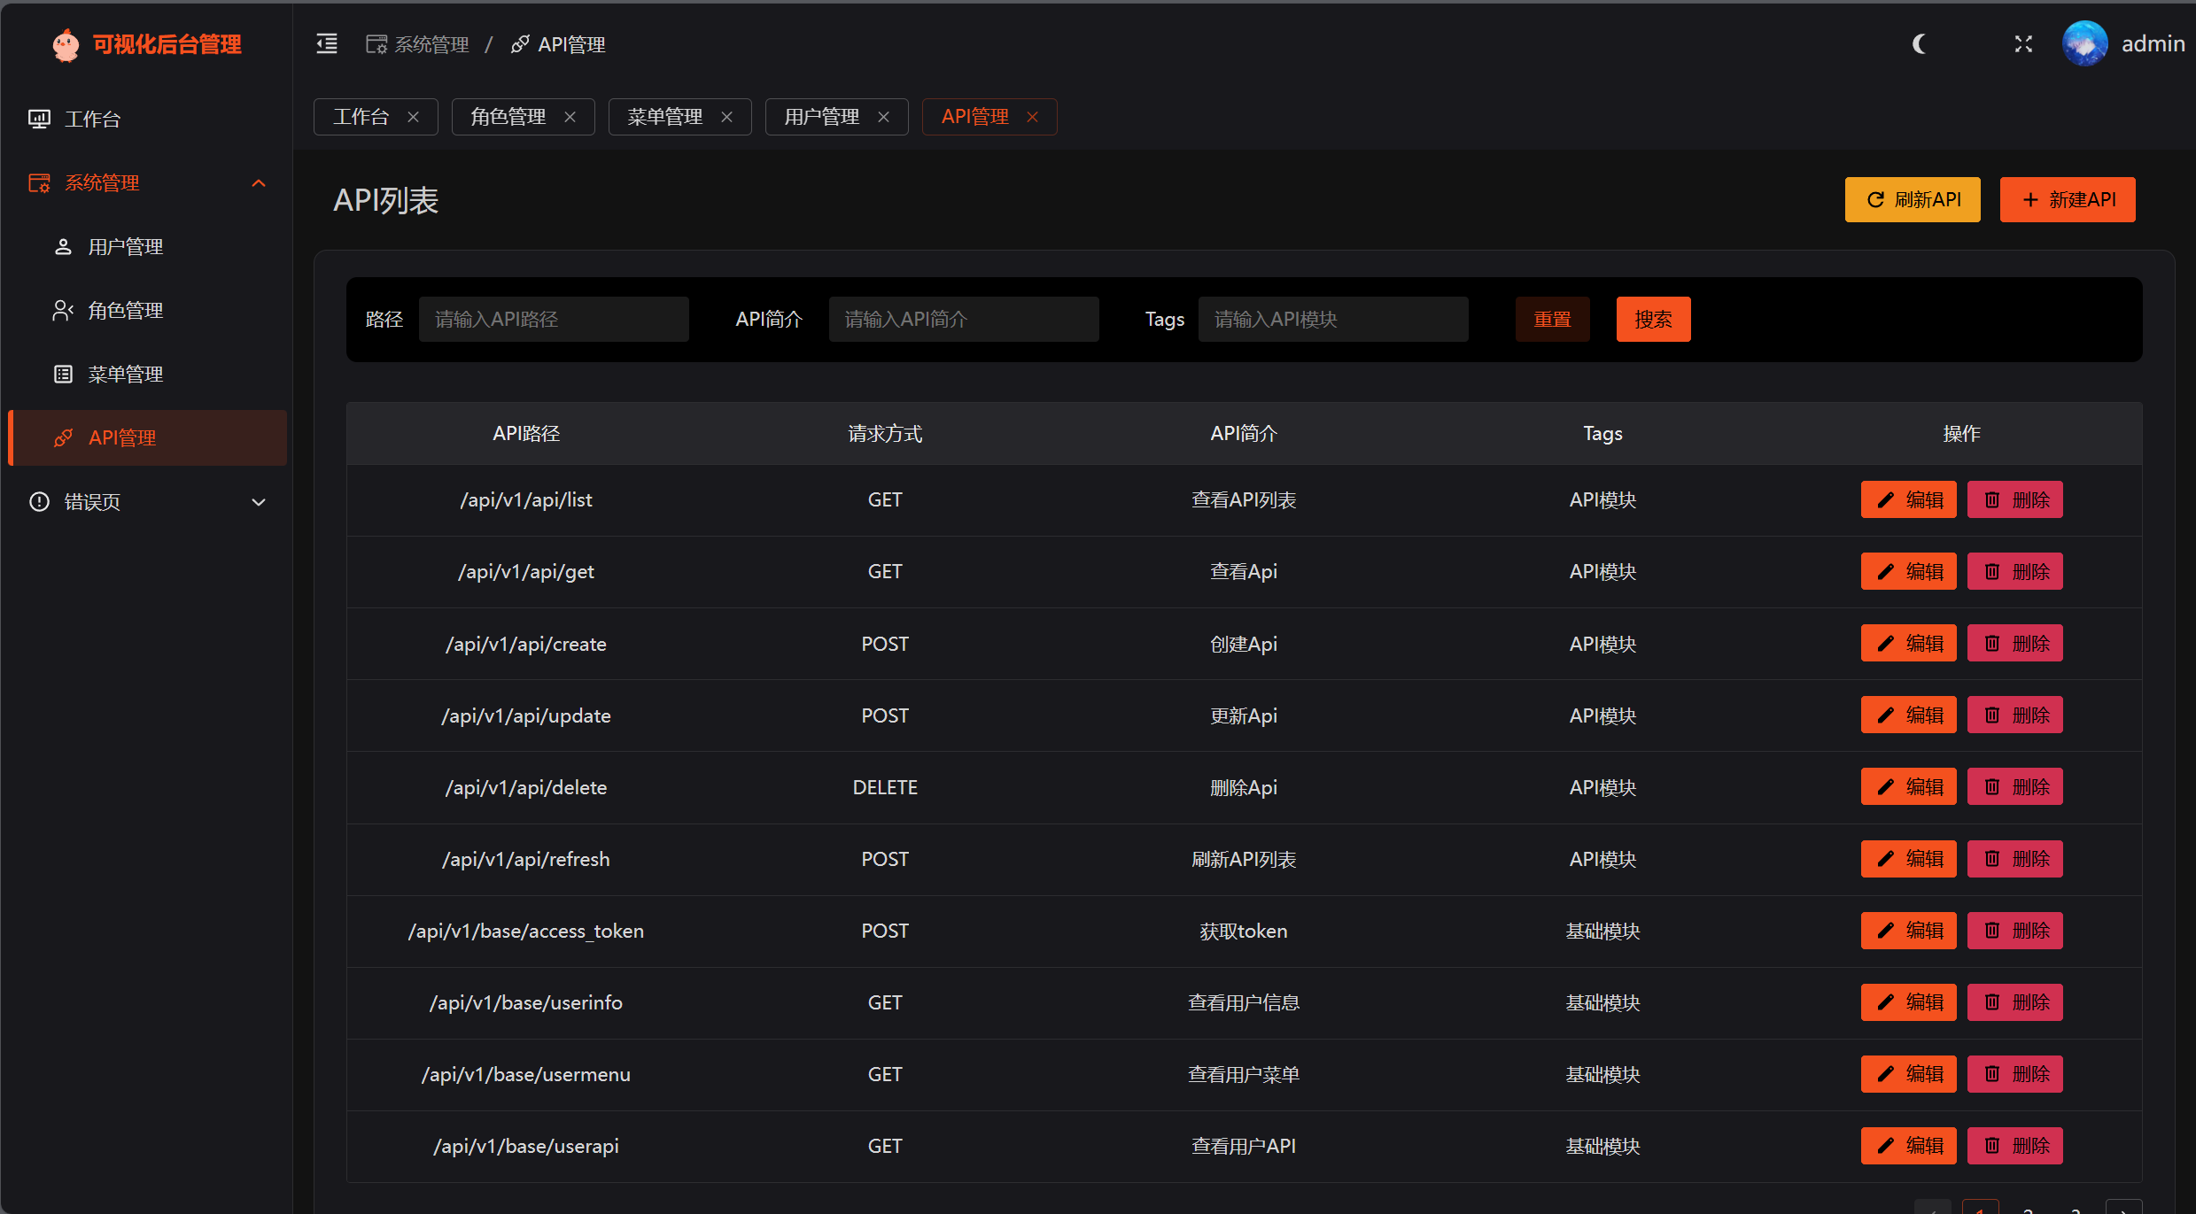Edit the /api/v1/base/userinfo row
The height and width of the screenshot is (1214, 2196).
click(1908, 1002)
